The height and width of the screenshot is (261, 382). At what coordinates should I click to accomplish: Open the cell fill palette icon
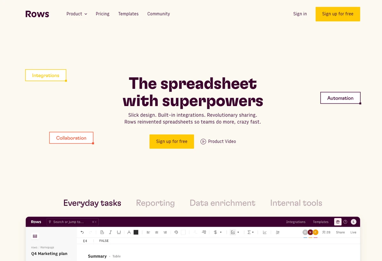click(x=176, y=232)
